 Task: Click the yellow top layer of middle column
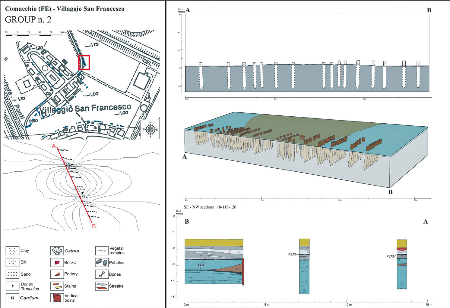(304, 242)
